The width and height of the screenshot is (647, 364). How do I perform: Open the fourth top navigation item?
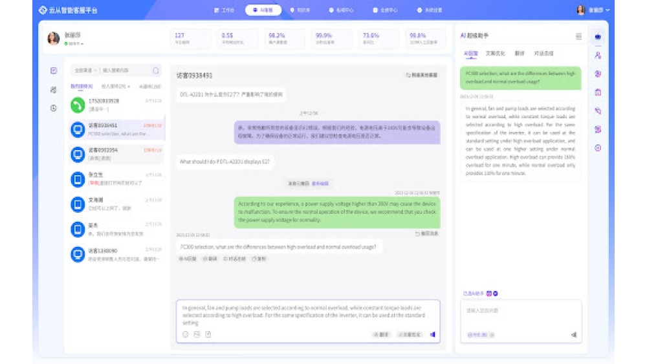341,10
